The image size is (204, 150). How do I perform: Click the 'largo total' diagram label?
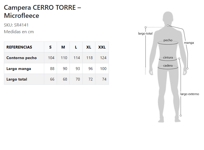tap(145, 33)
